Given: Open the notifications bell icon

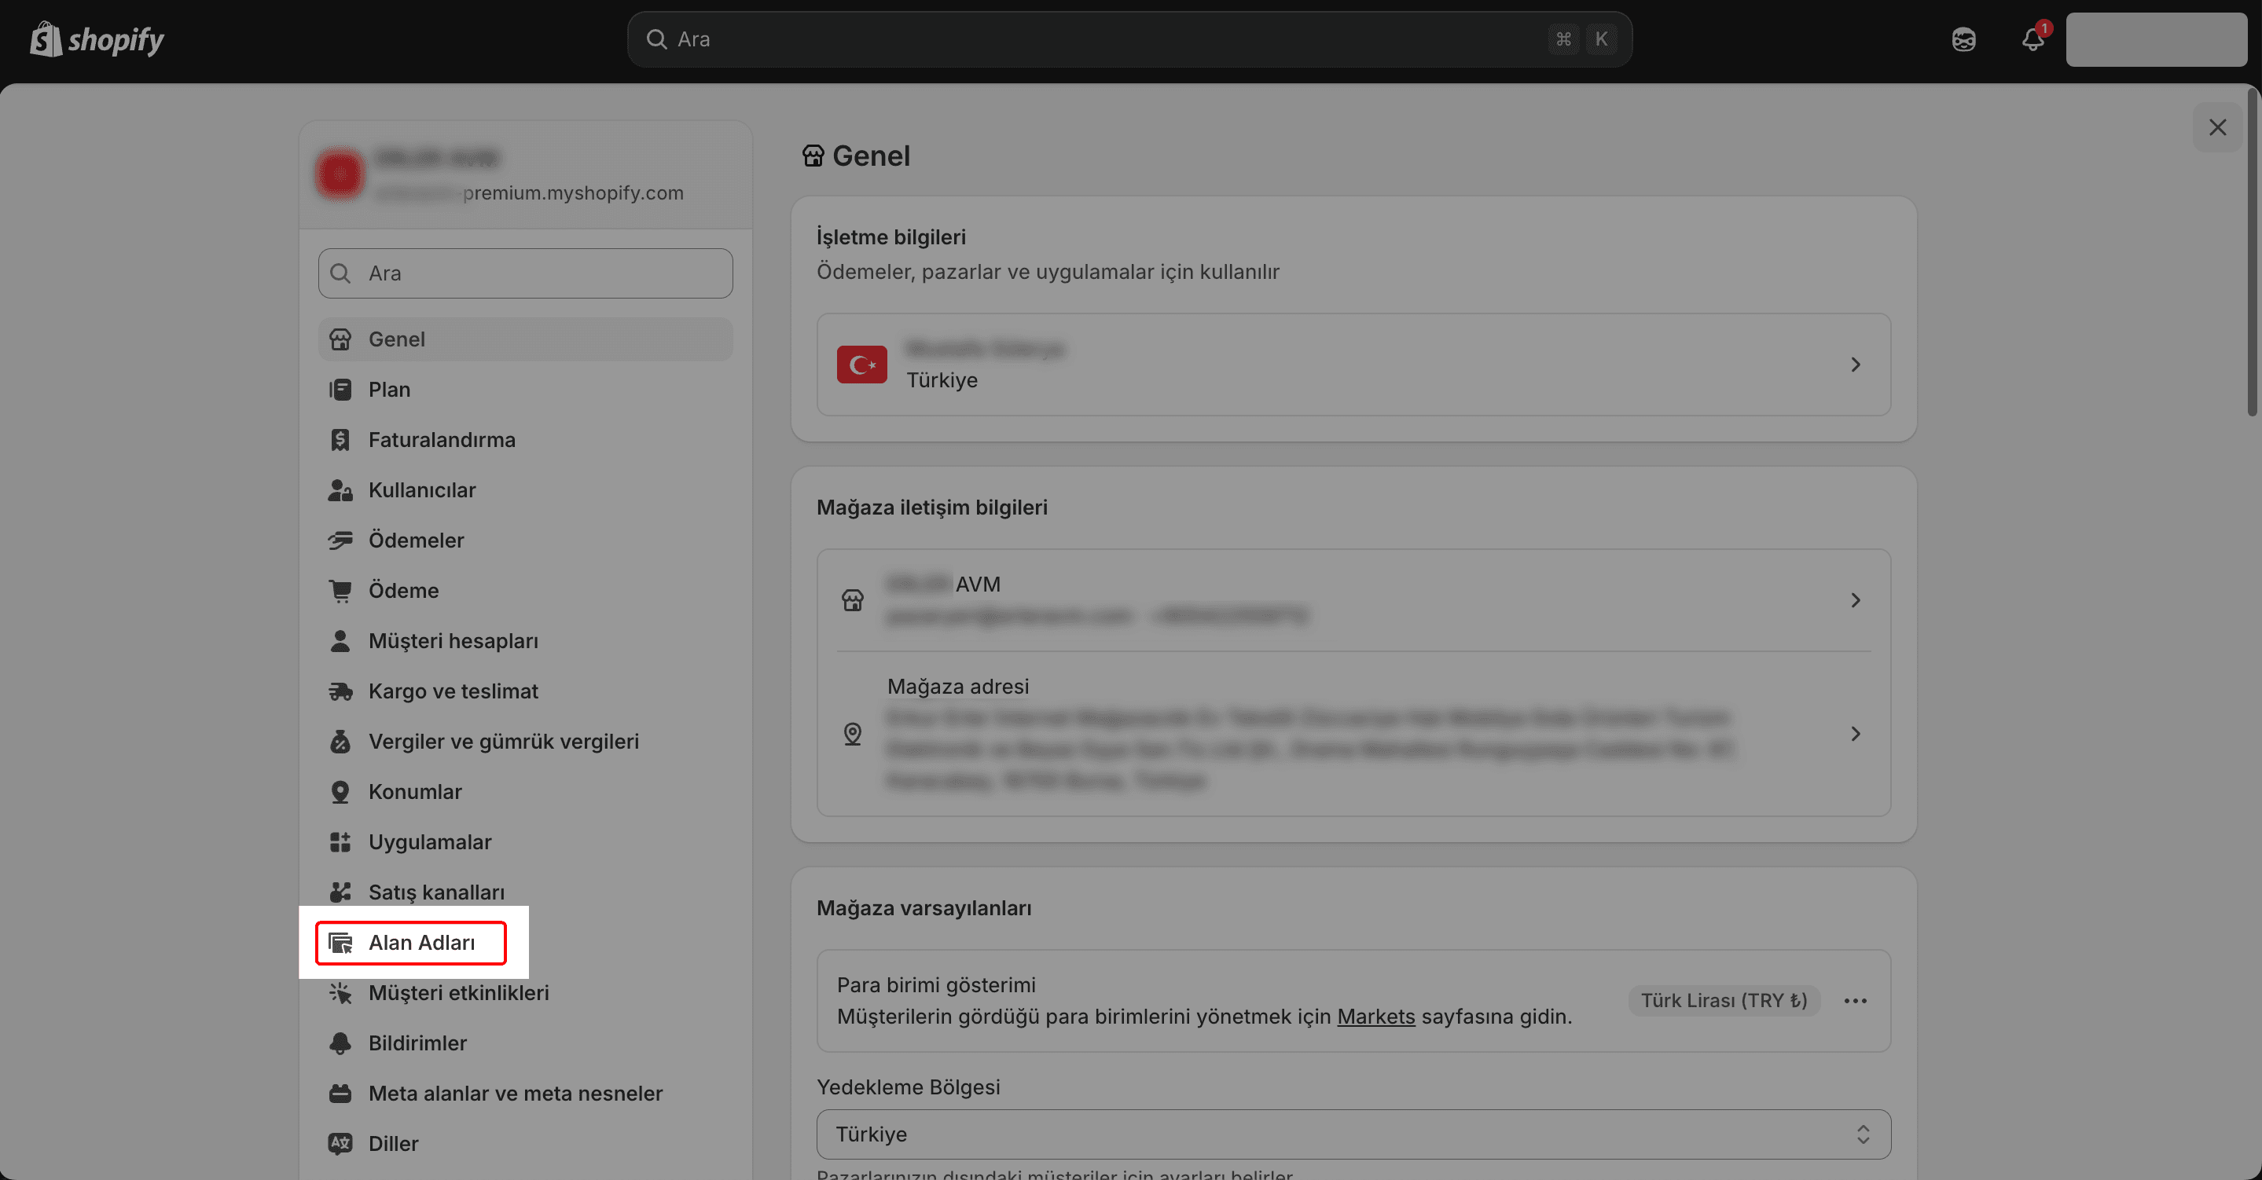Looking at the screenshot, I should point(2032,39).
